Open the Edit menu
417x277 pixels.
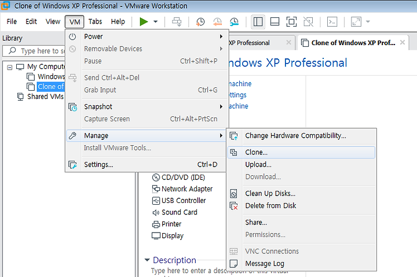pyautogui.click(x=31, y=21)
